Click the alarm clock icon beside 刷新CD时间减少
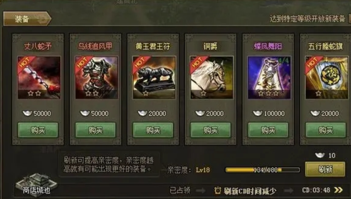351x199 pixels. click(218, 190)
